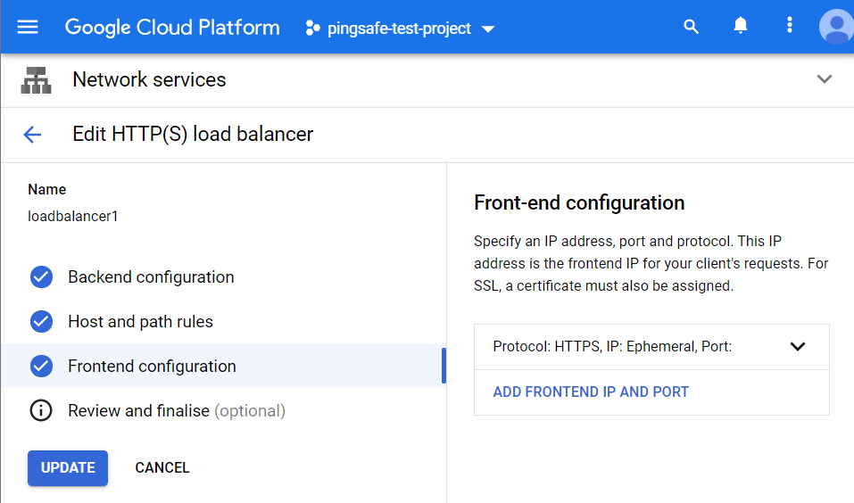
Task: Expand the HTTPS Ephemeral frontend entry
Action: 797,347
